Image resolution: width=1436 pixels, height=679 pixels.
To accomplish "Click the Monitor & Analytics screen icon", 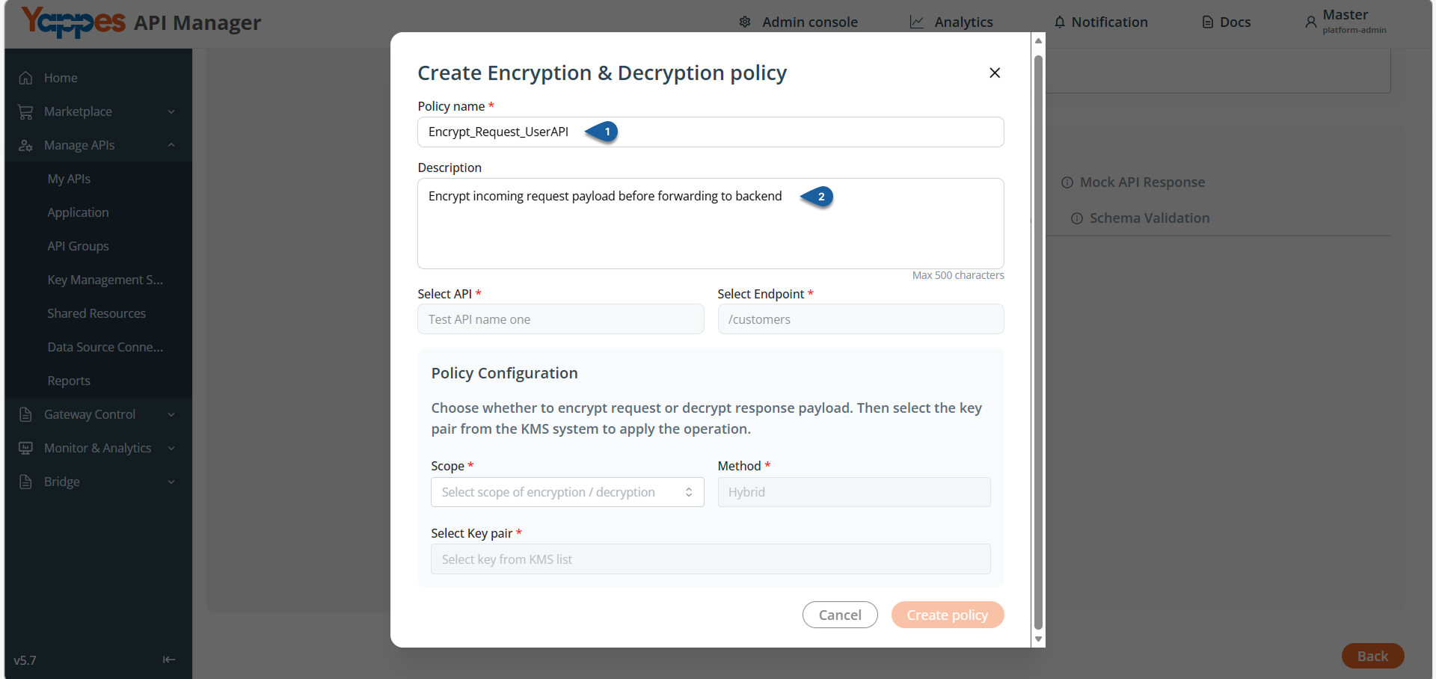I will pos(25,448).
